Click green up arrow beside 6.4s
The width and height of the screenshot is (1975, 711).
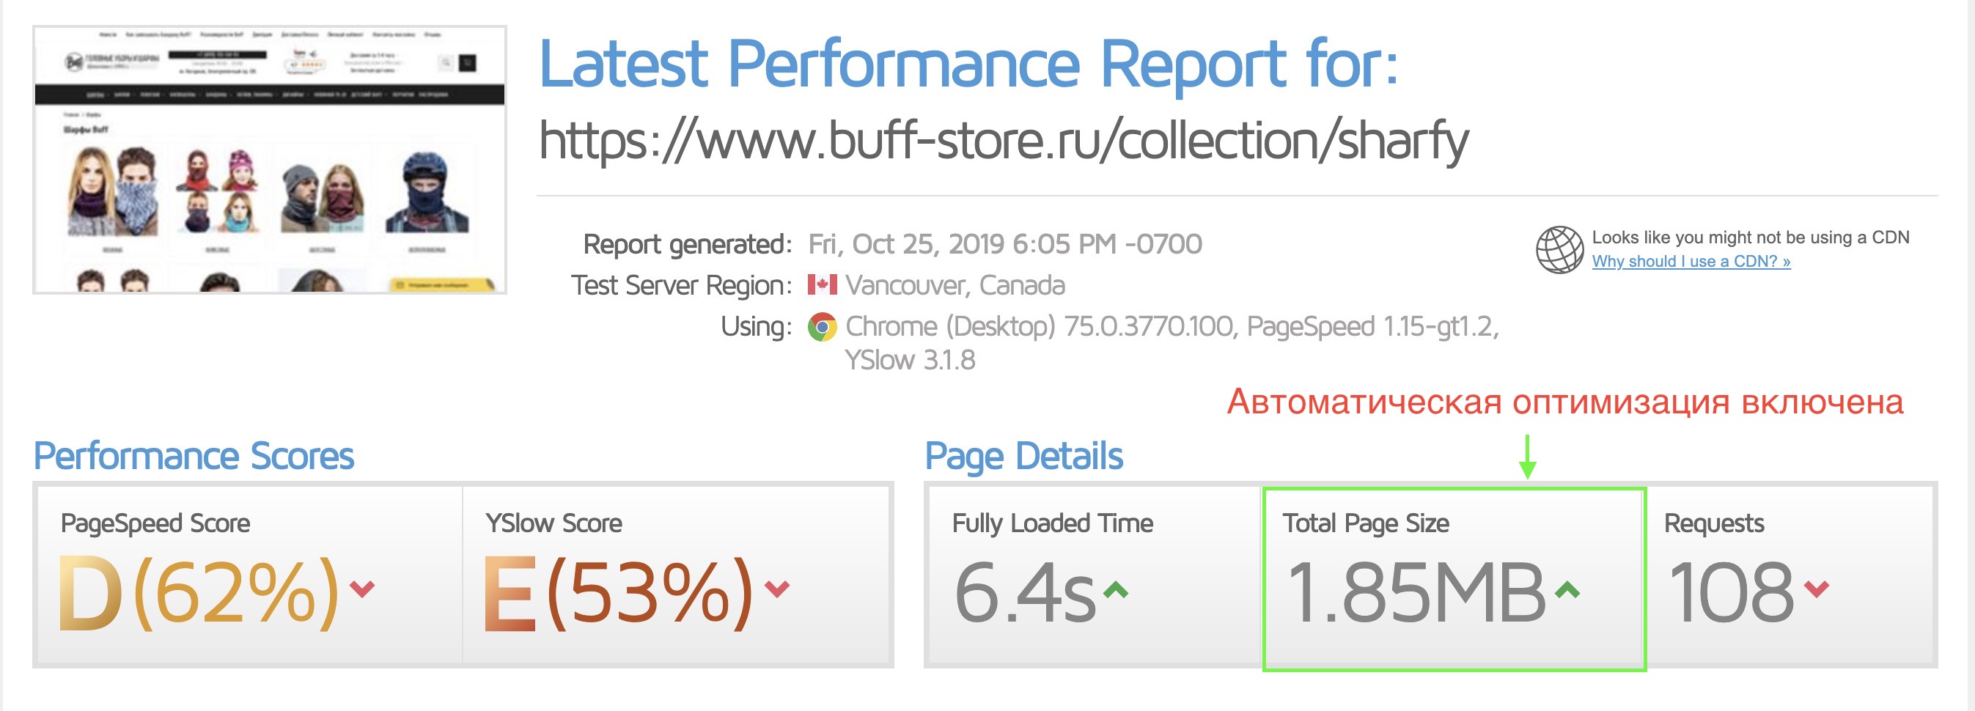(1116, 589)
